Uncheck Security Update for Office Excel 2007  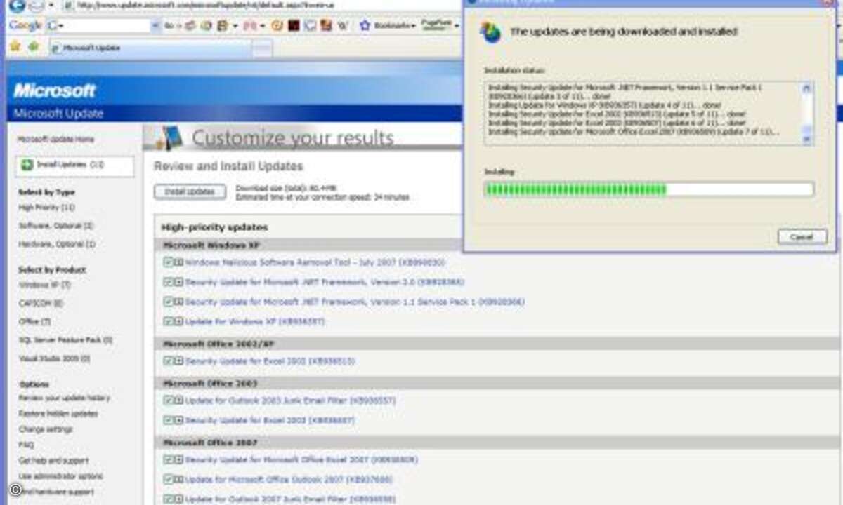tap(168, 459)
